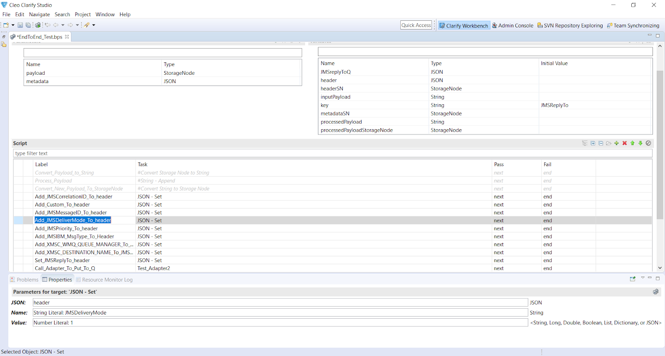Screen dimensions: 665x356
Task: Select the processedPayloadStorageNode variable row
Action: click(485, 130)
